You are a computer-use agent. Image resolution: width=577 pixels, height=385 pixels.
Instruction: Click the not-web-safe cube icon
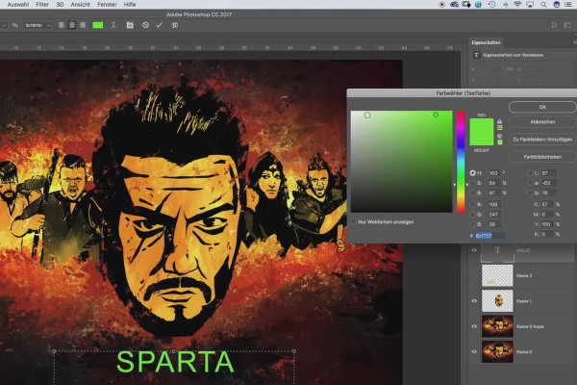point(499,136)
